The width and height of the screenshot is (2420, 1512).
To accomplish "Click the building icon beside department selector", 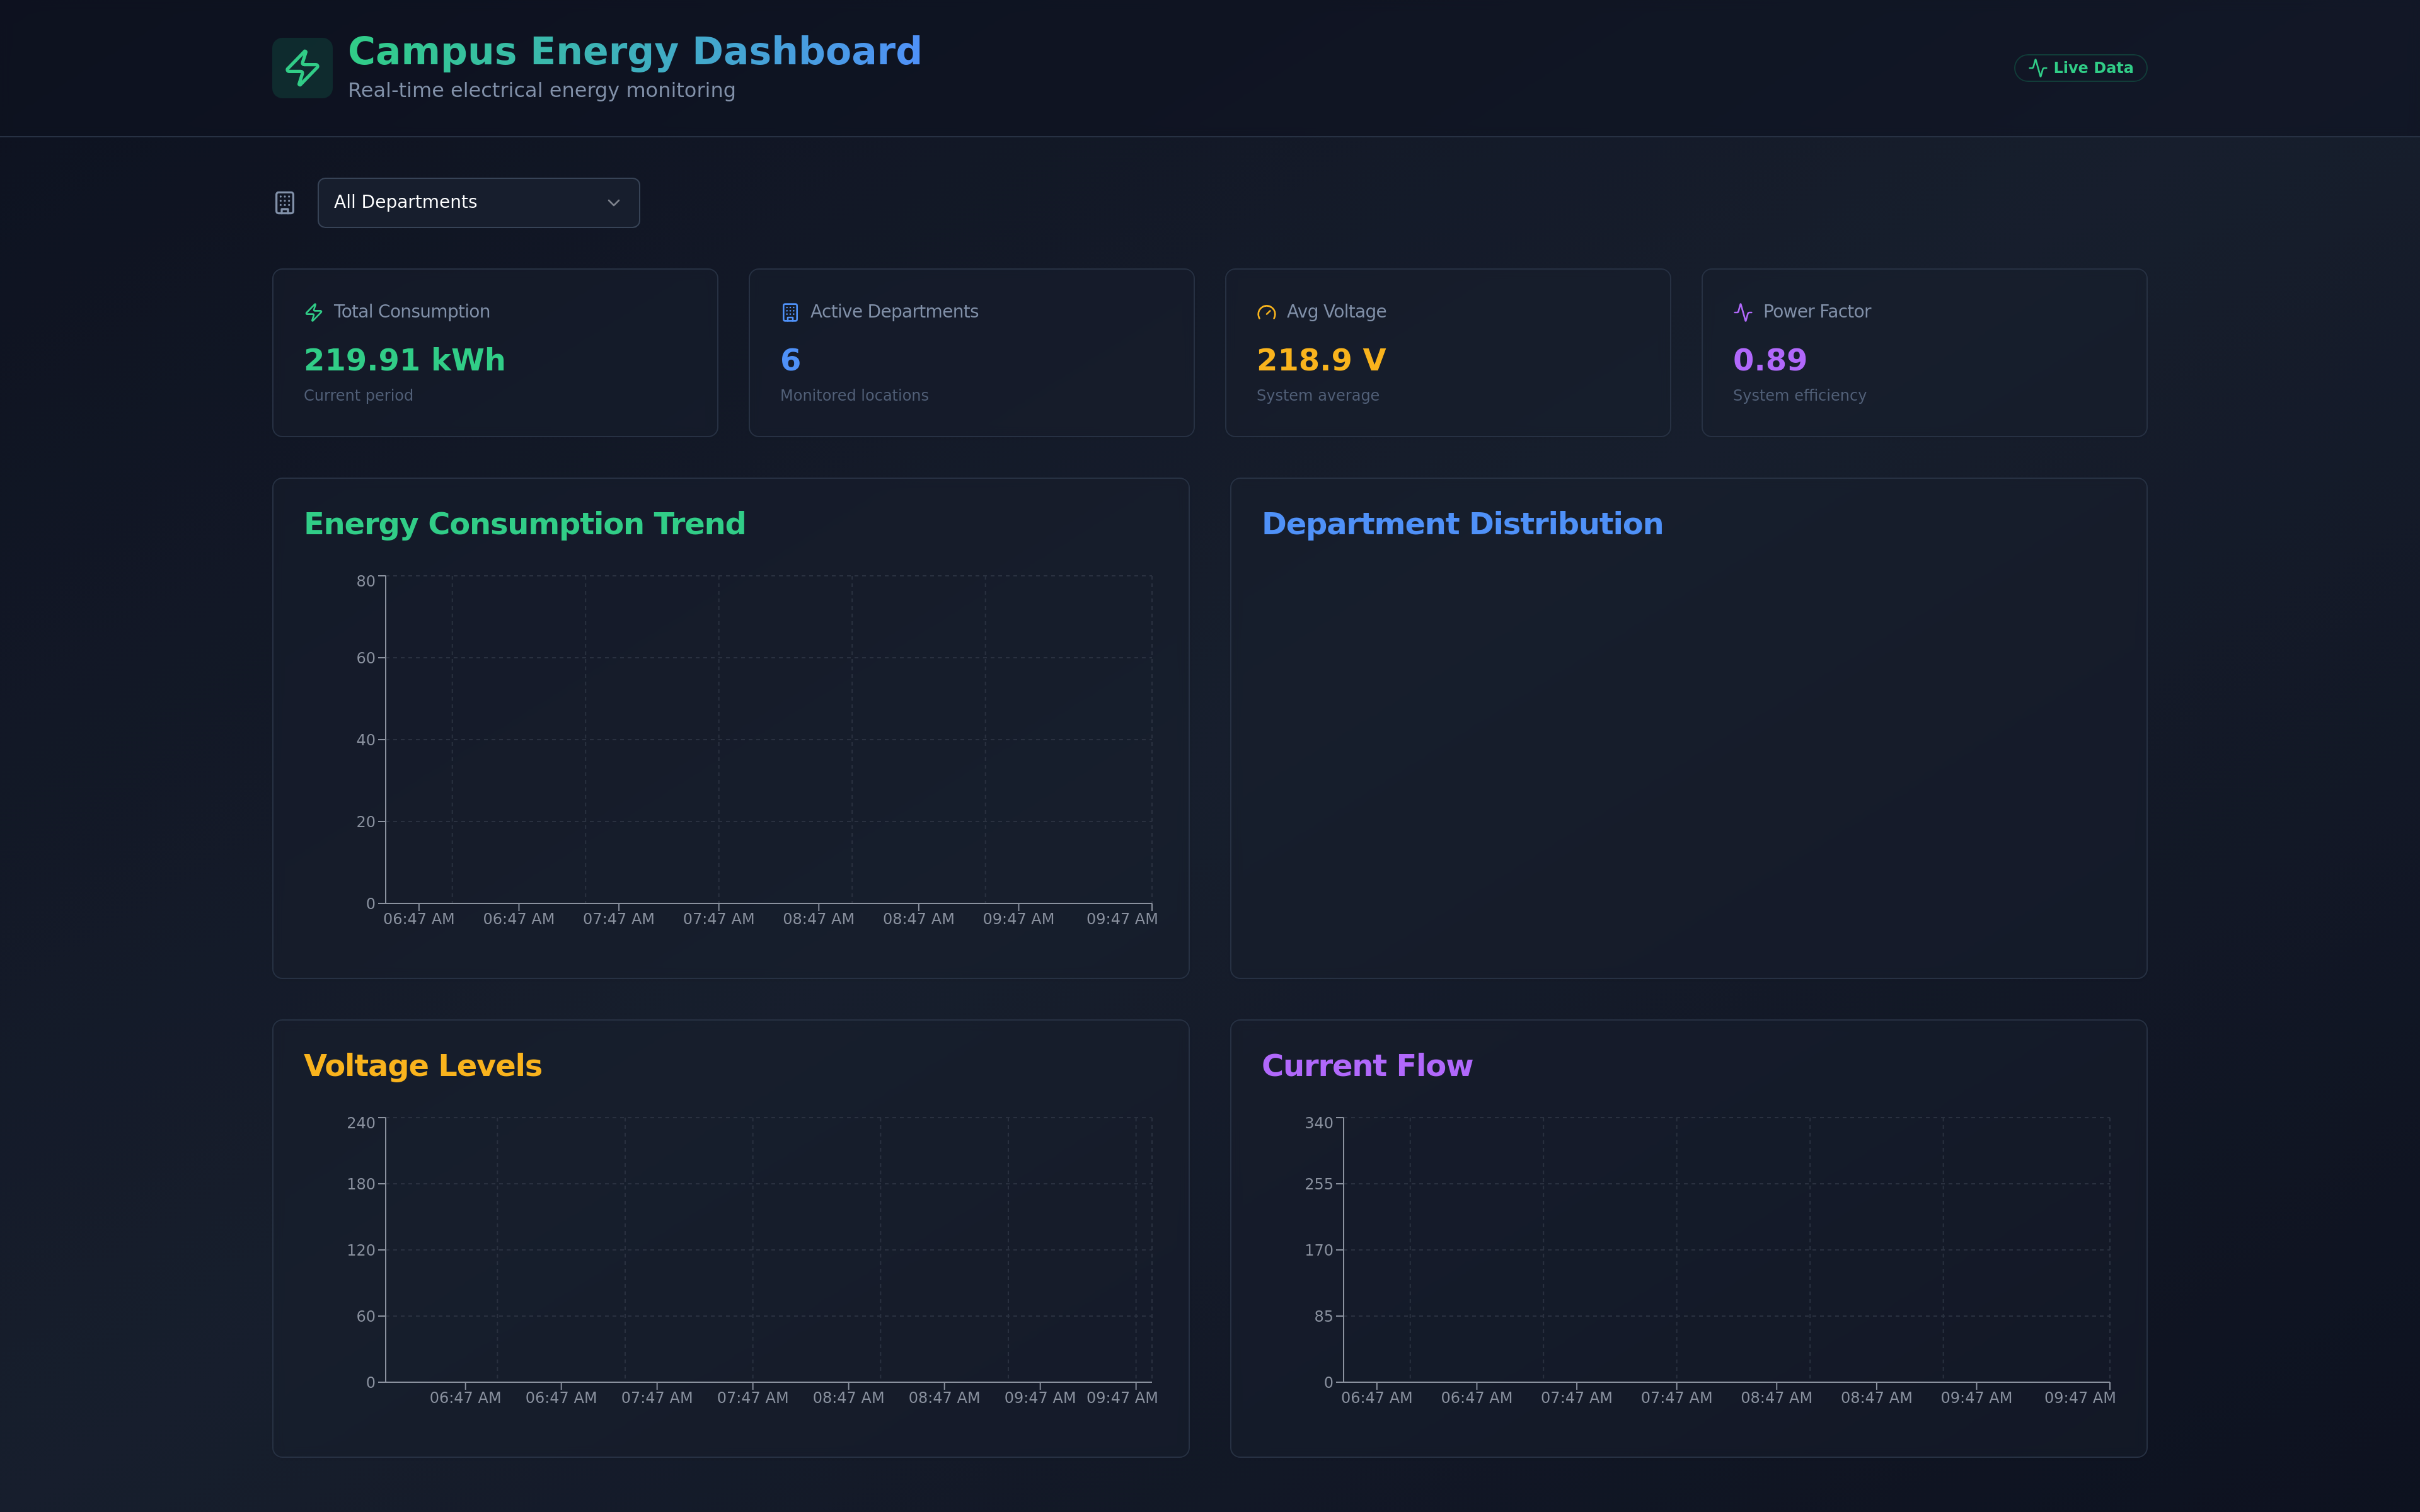I will (285, 203).
